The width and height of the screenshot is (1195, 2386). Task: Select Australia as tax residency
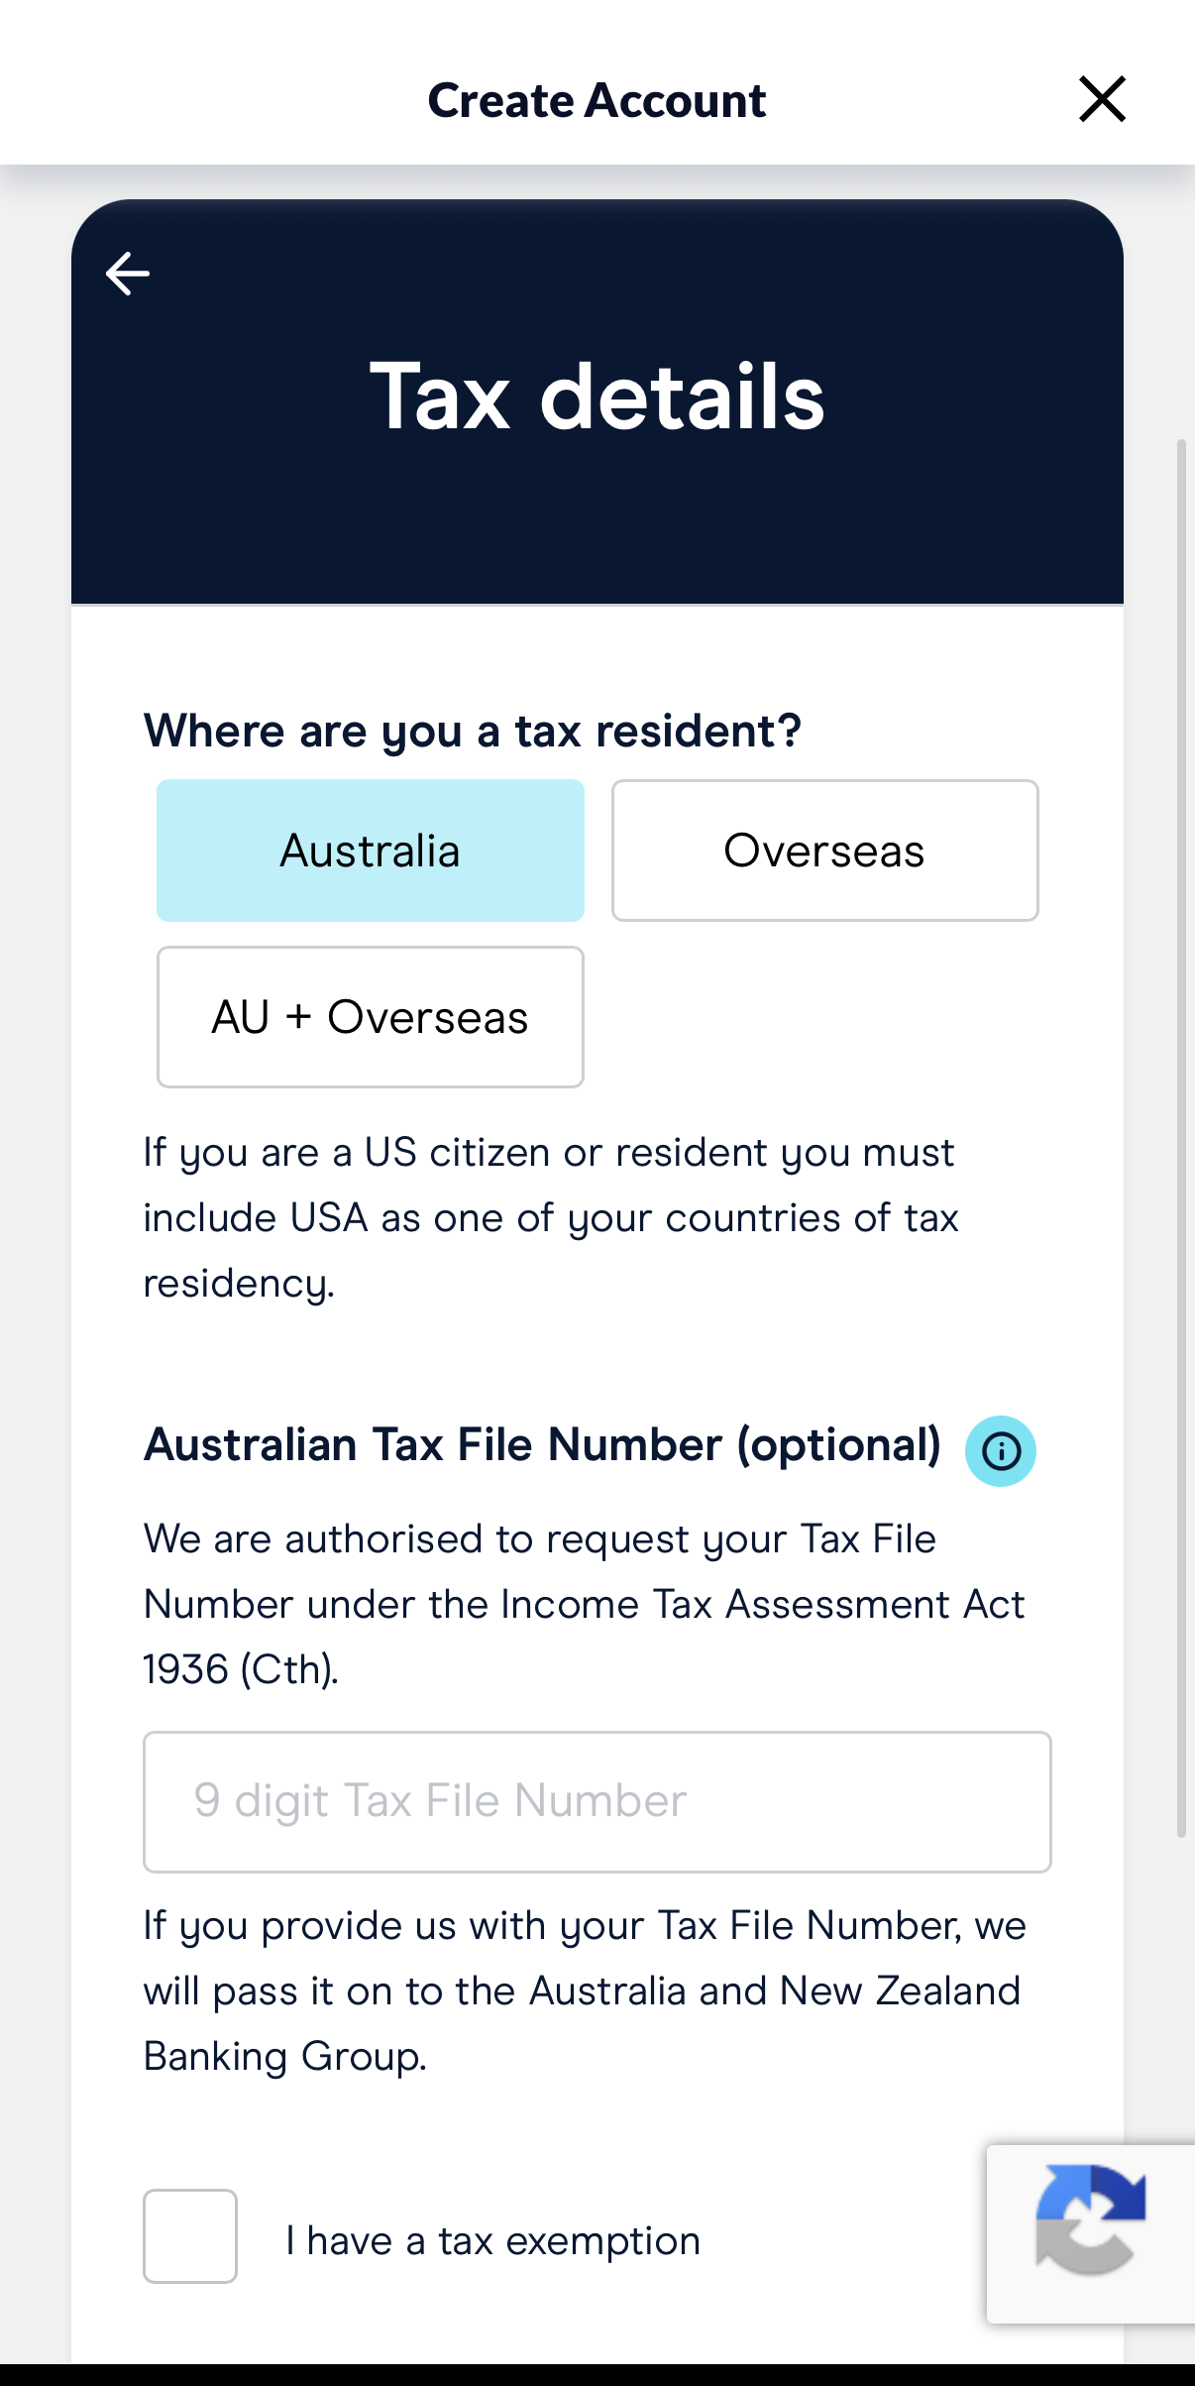click(371, 851)
